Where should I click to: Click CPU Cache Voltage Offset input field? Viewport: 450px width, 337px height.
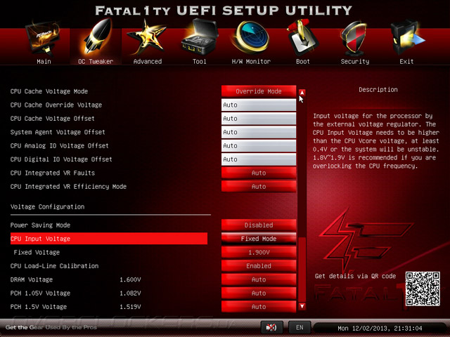259,119
